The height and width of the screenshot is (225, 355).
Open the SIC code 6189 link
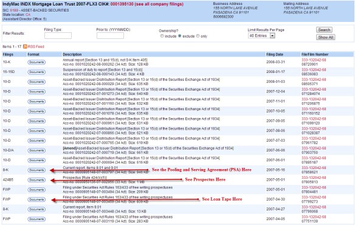tap(14, 10)
